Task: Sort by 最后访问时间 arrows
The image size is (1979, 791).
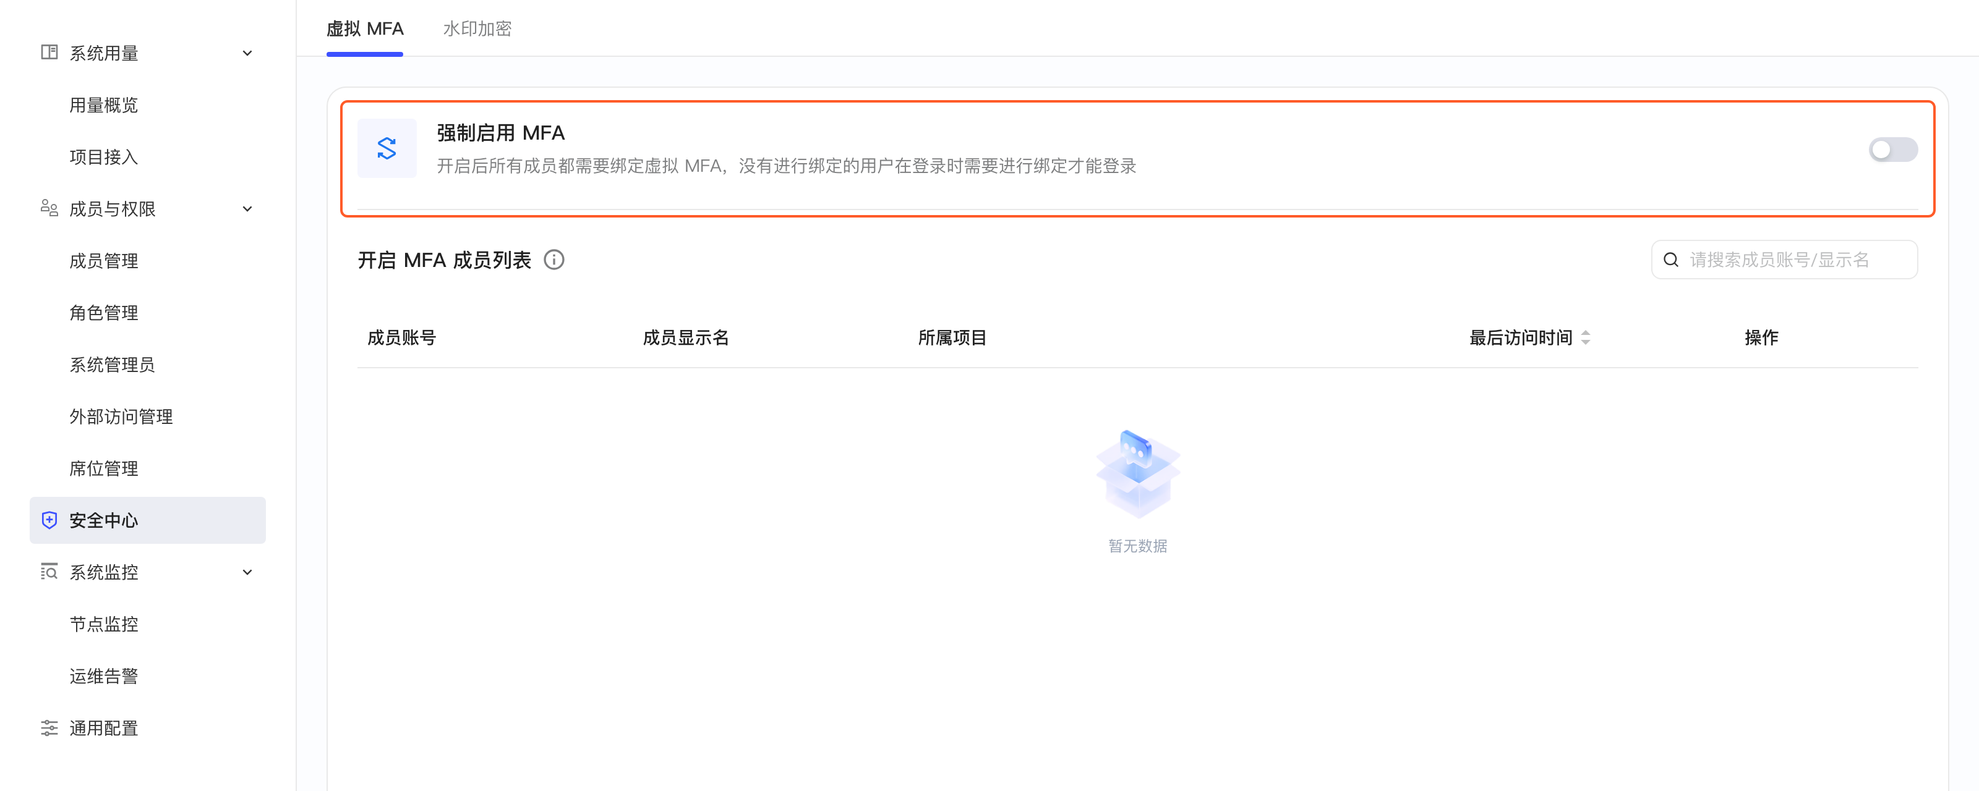Action: click(x=1586, y=337)
